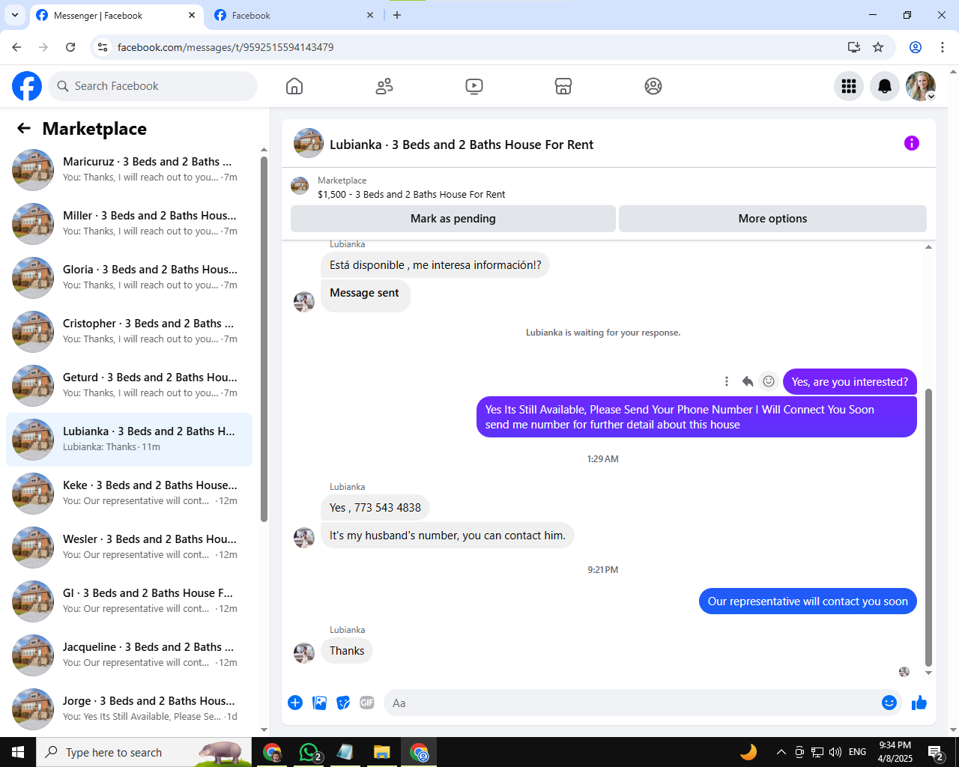Click 'Our representative will contact you soon' bubble
The image size is (959, 767).
tap(808, 601)
